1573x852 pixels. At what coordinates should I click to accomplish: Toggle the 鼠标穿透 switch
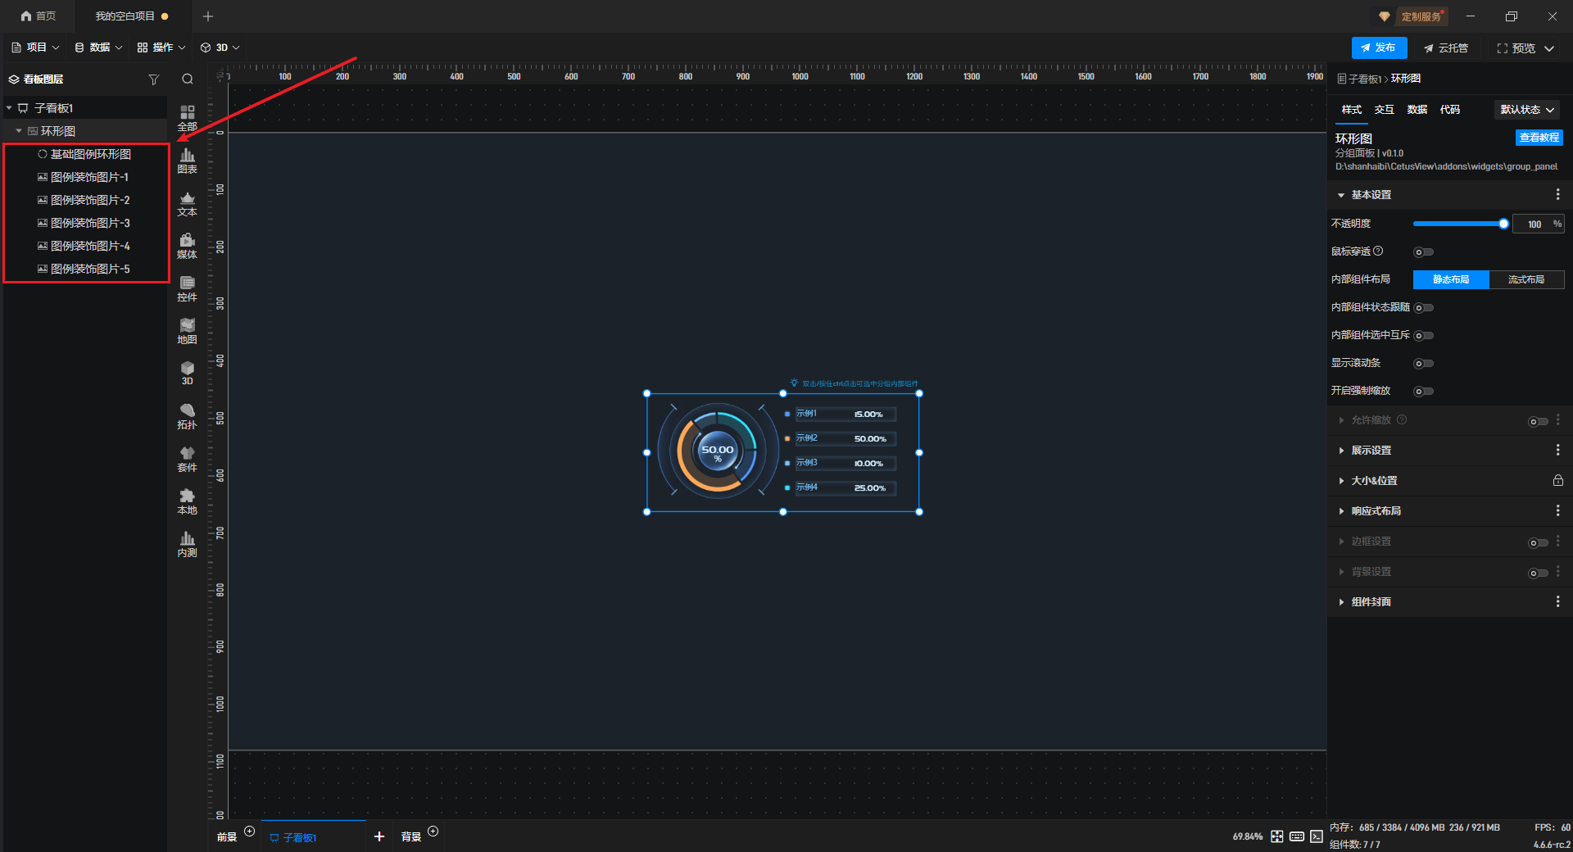(x=1424, y=252)
